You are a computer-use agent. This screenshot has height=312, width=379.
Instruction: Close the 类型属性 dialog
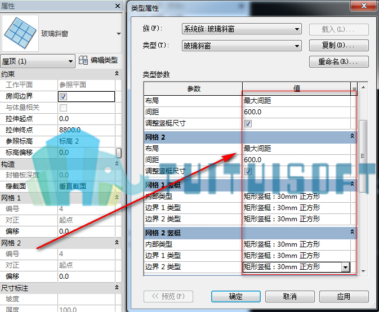364,5
